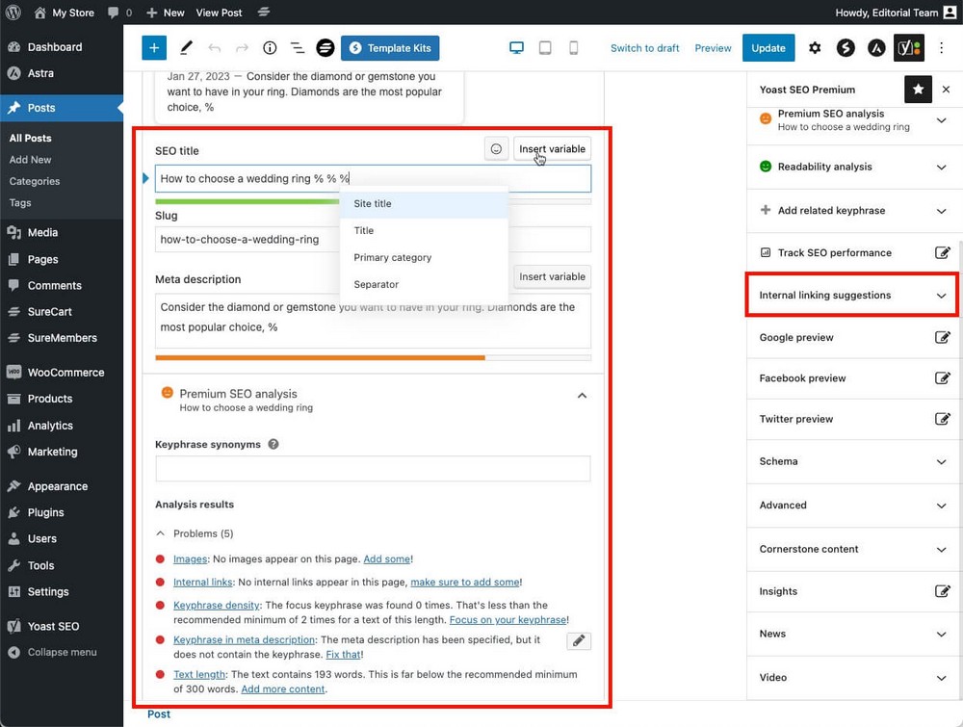Follow the 'Add some' images link
Screen dimensions: 963x727
tap(387, 558)
